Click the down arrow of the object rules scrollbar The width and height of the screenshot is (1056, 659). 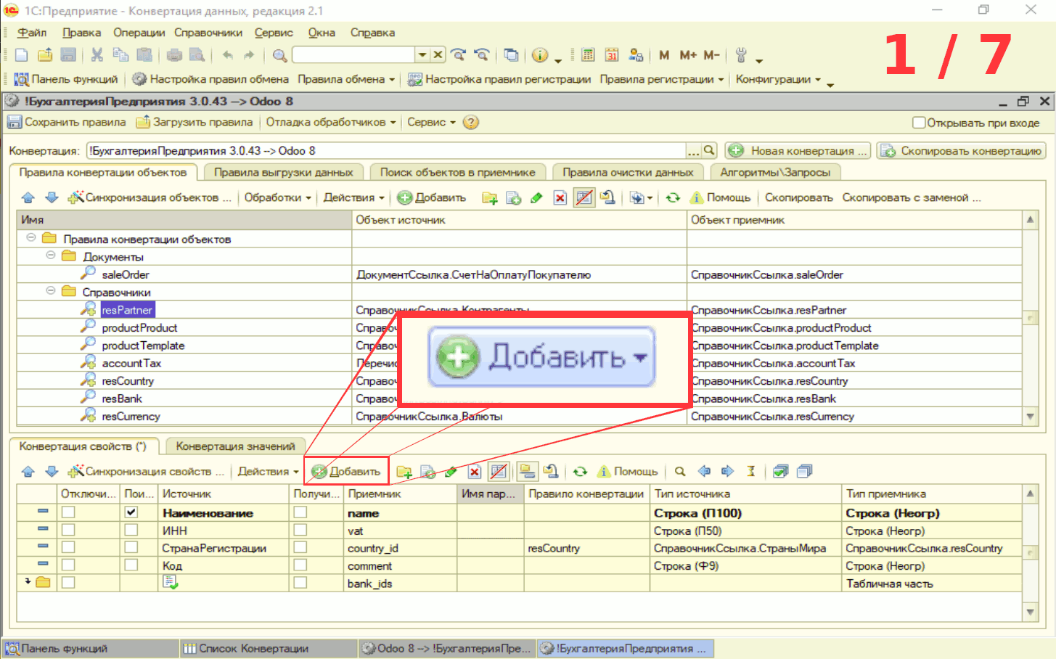1030,417
